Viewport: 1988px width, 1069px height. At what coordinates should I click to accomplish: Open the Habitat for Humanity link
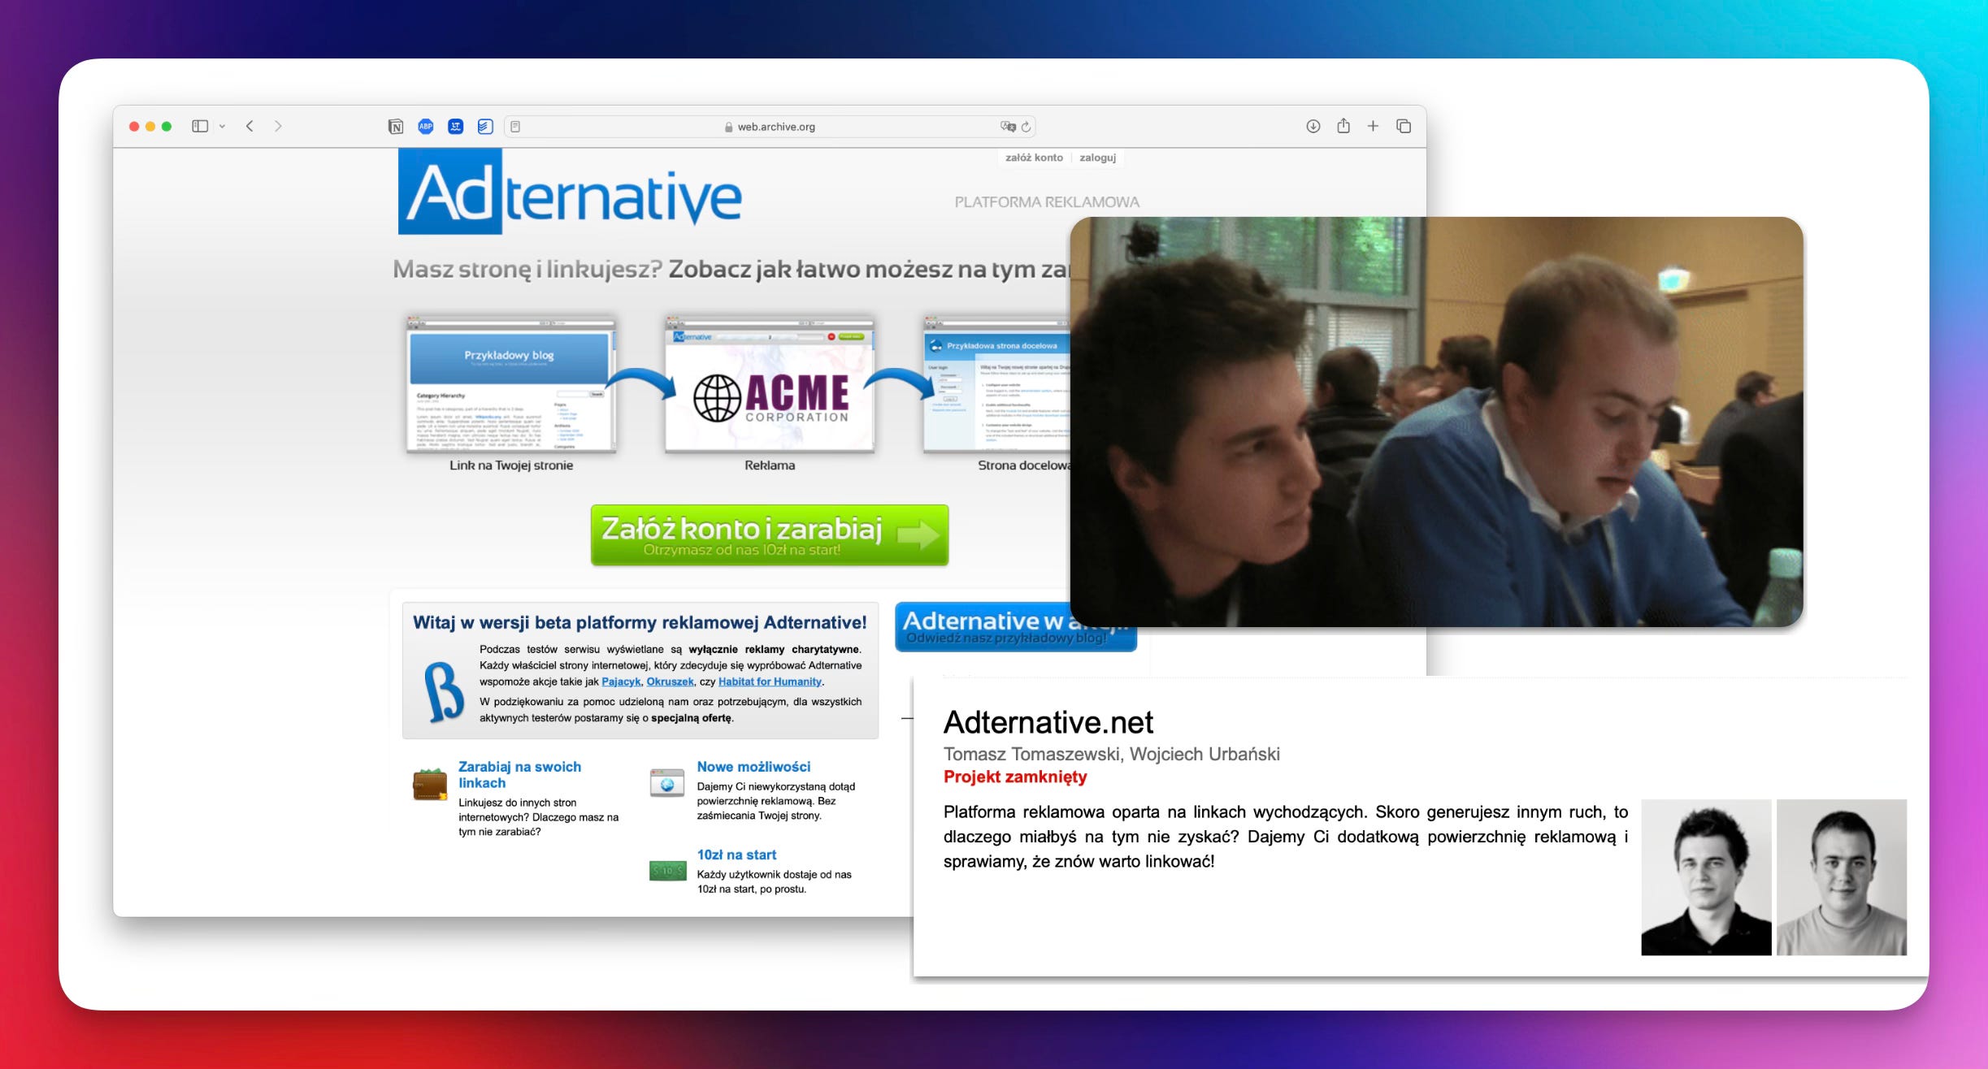tap(770, 682)
